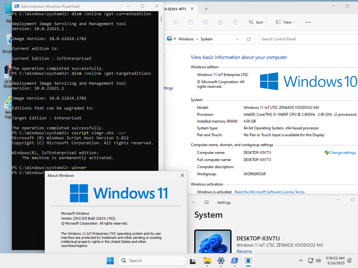Click the 4.00 GB installed memory value
The height and width of the screenshot is (268, 358).
pos(250,121)
